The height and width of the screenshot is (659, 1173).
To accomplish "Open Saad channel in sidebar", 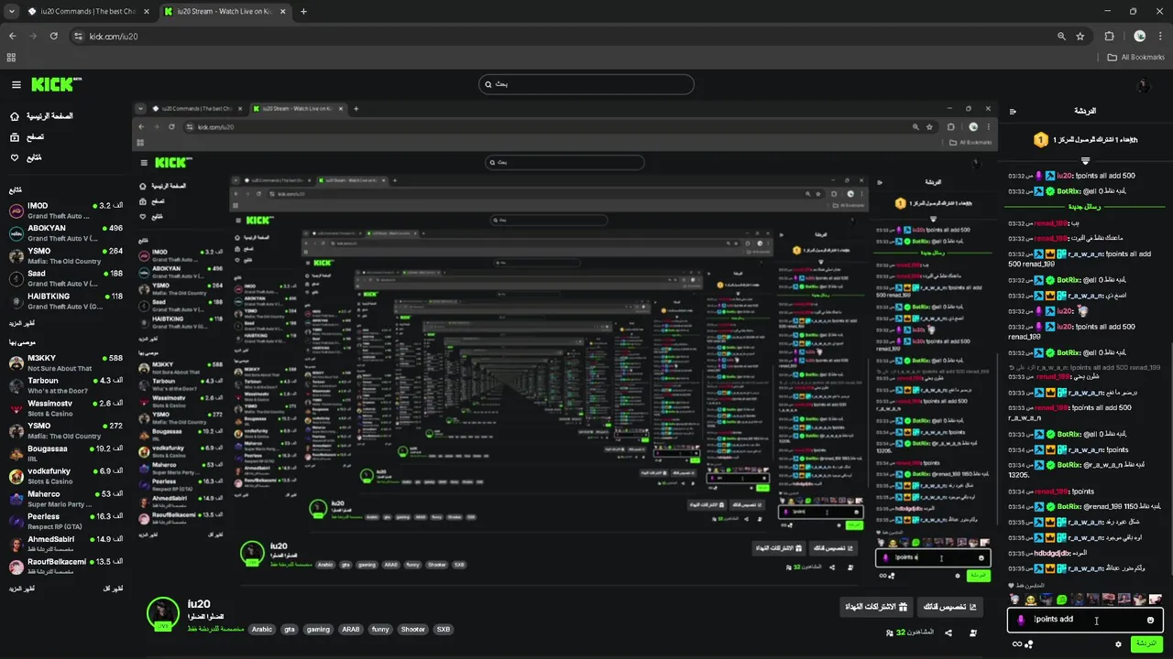I will pyautogui.click(x=64, y=278).
